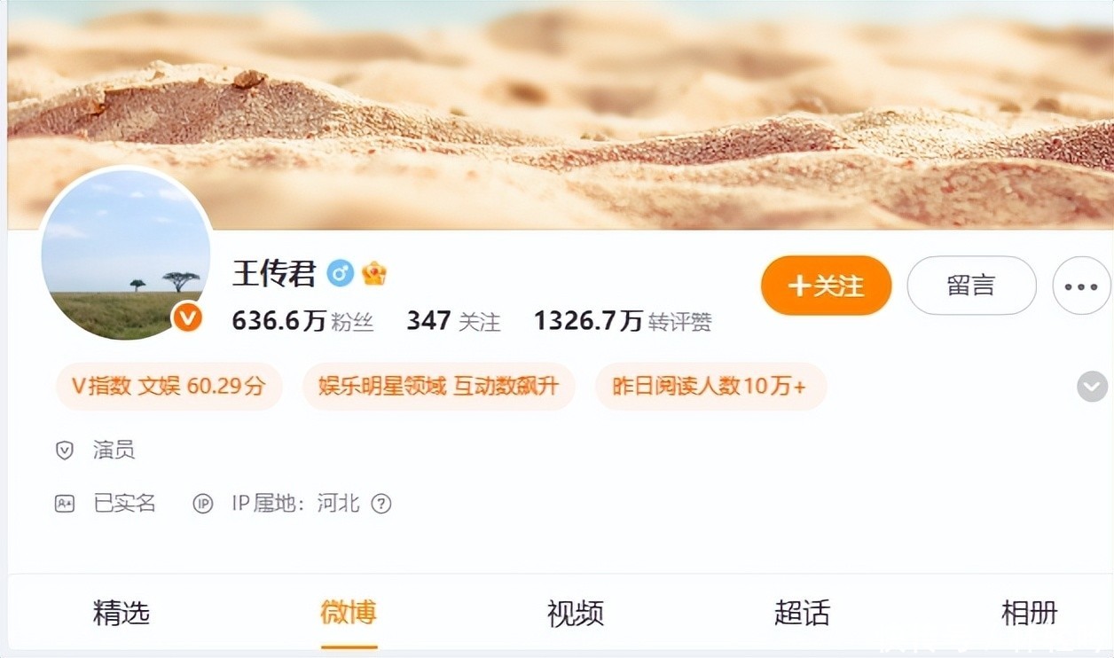Follow the account with +关注 button
This screenshot has height=658, width=1114.
[x=826, y=286]
